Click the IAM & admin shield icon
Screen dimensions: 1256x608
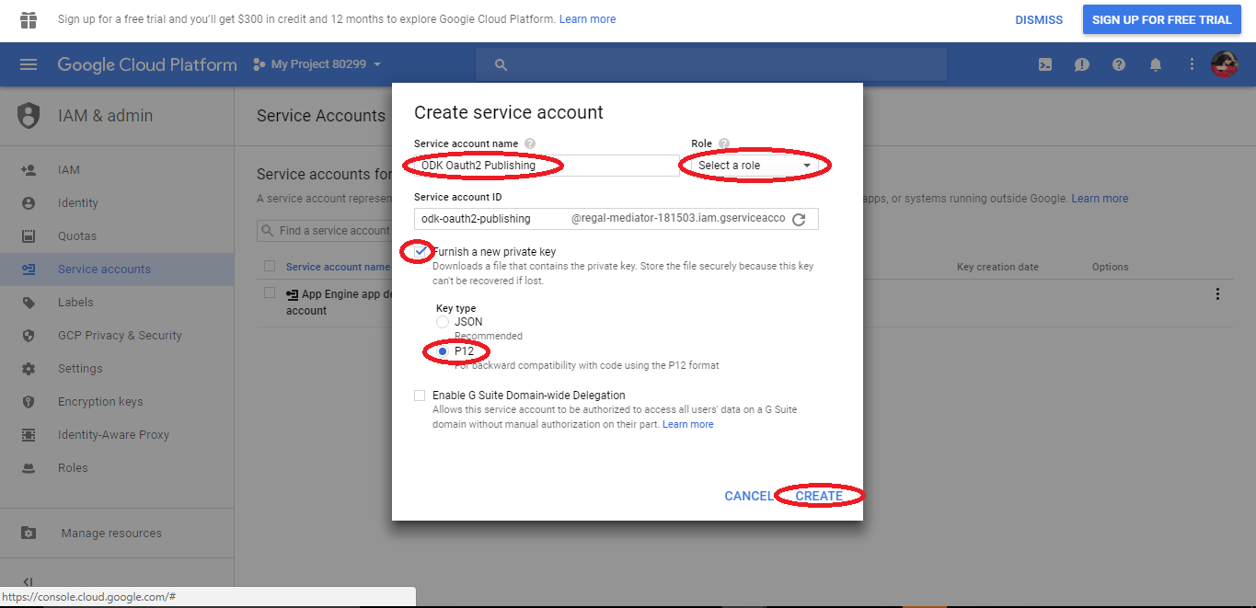pyautogui.click(x=29, y=116)
